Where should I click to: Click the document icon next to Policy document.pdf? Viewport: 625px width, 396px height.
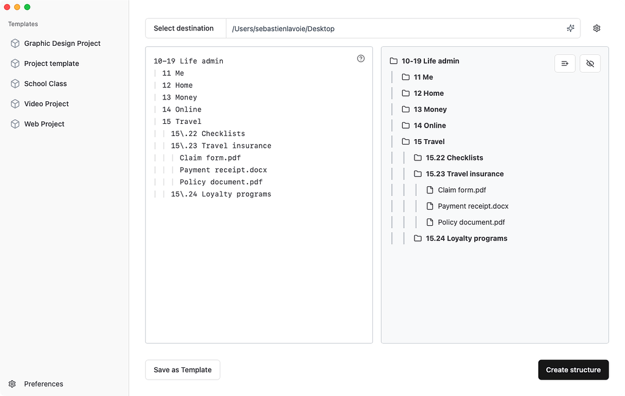pos(431,222)
